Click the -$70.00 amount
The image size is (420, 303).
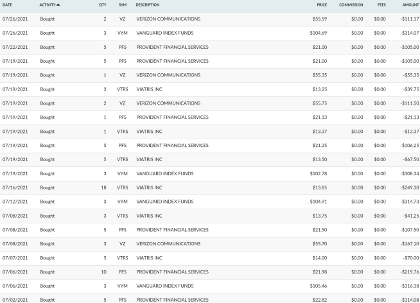411,258
